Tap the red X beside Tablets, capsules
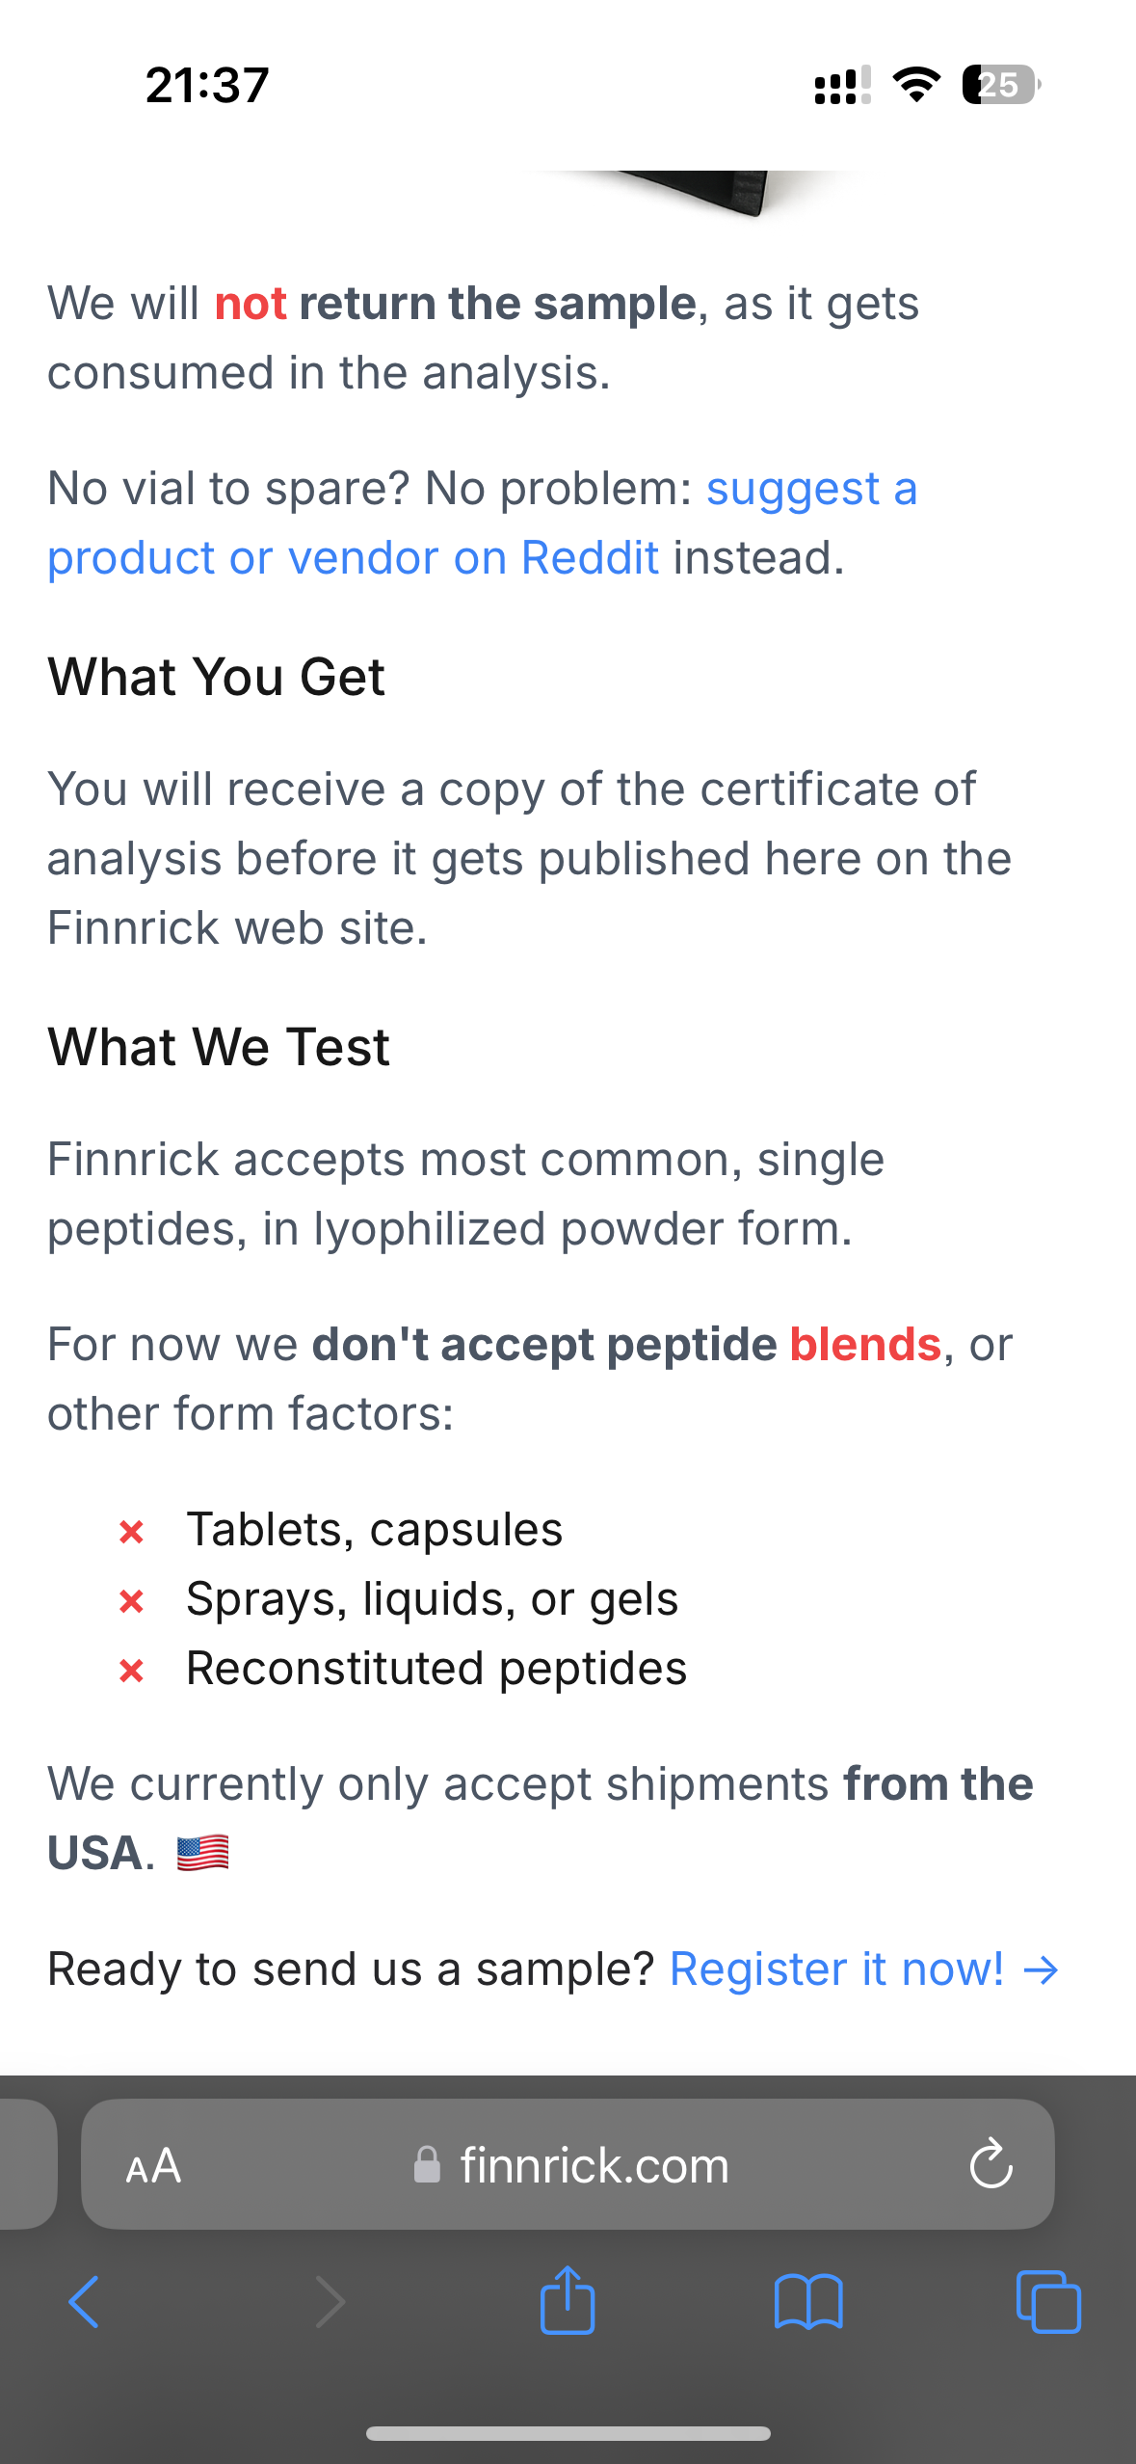Viewport: 1136px width, 2464px height. click(x=132, y=1531)
